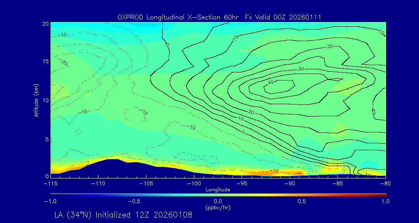Click the Altitude (km) y-axis label
Image resolution: width=419 pixels, height=223 pixels.
[36, 100]
